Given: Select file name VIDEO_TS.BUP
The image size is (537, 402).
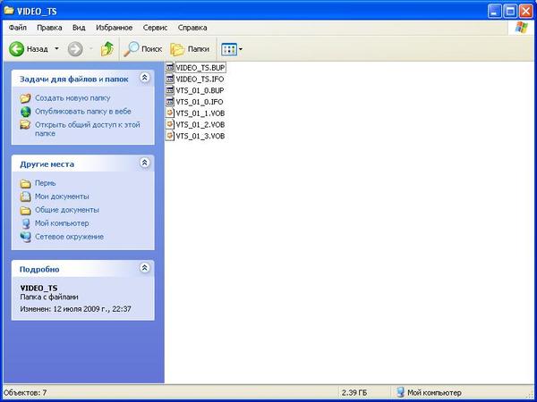Looking at the screenshot, I should coord(200,68).
